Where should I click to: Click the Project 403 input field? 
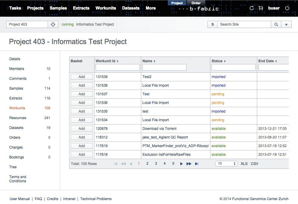pos(27,24)
